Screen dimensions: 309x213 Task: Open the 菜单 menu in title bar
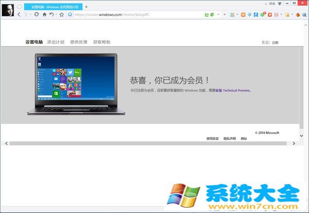coord(272,4)
